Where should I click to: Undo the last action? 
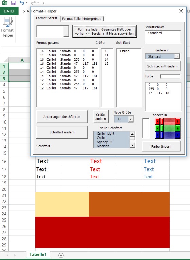(x=22, y=3)
